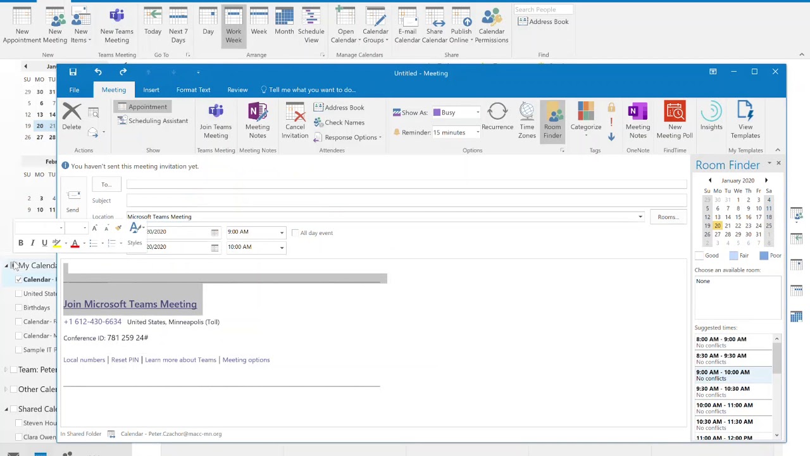
Task: Open the Insights add-in
Action: click(711, 117)
